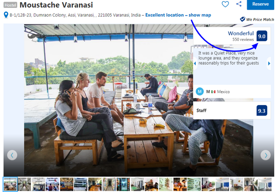
Task: Click the M reviewer avatar
Action: coord(200,92)
